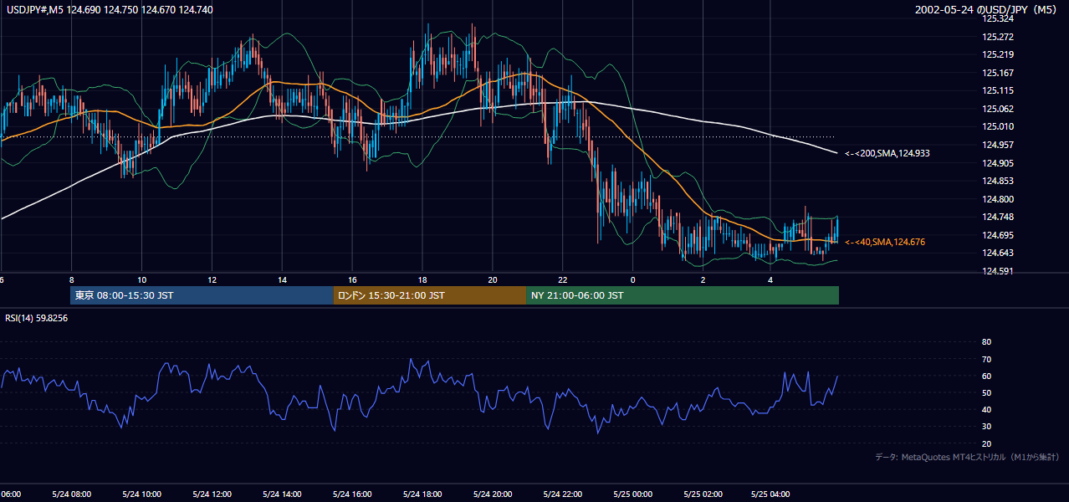The width and height of the screenshot is (1069, 502).
Task: Click the NY 21:00-06:00 JST session bar
Action: click(x=683, y=295)
